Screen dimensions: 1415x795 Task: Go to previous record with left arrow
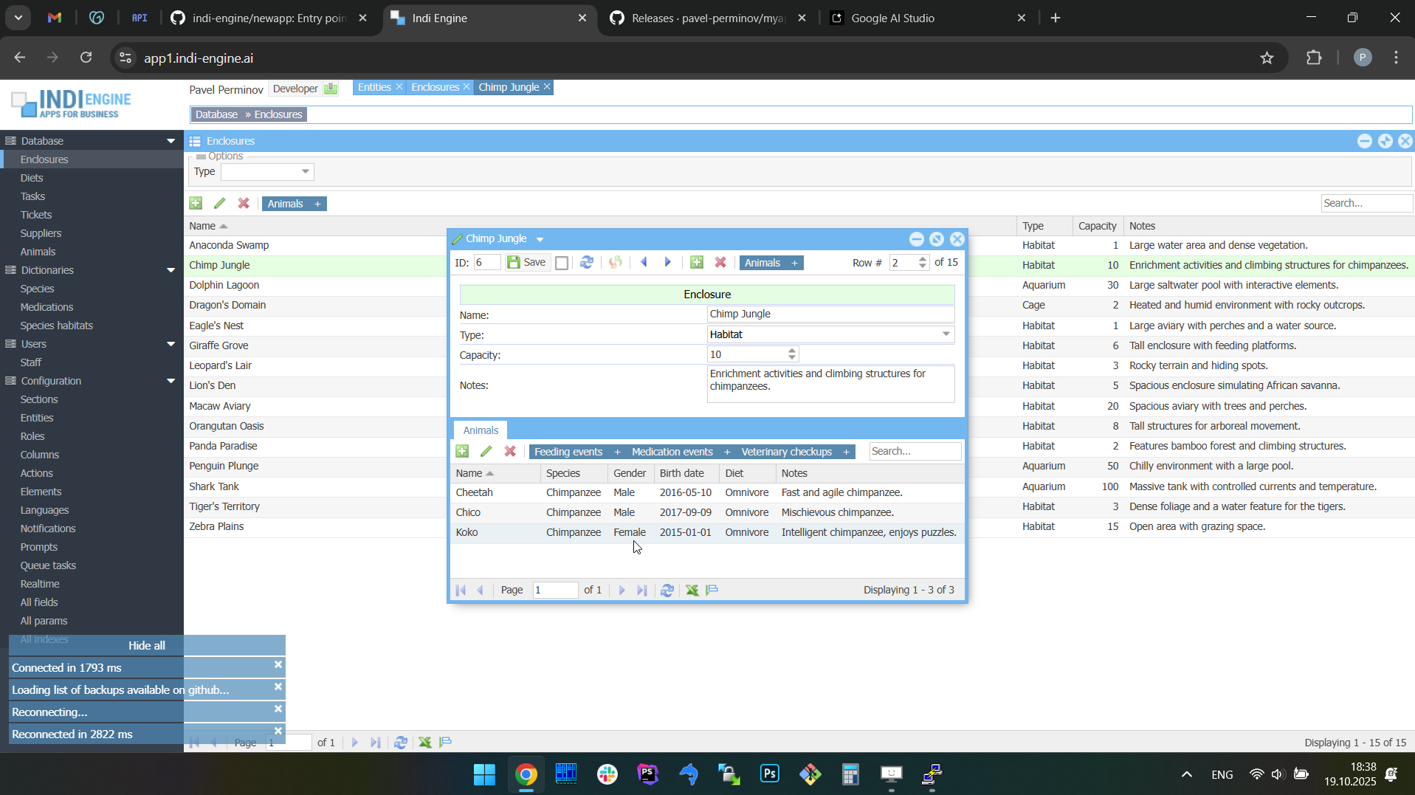click(x=644, y=263)
